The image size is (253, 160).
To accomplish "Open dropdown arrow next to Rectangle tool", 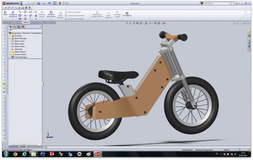I will 22,16.
